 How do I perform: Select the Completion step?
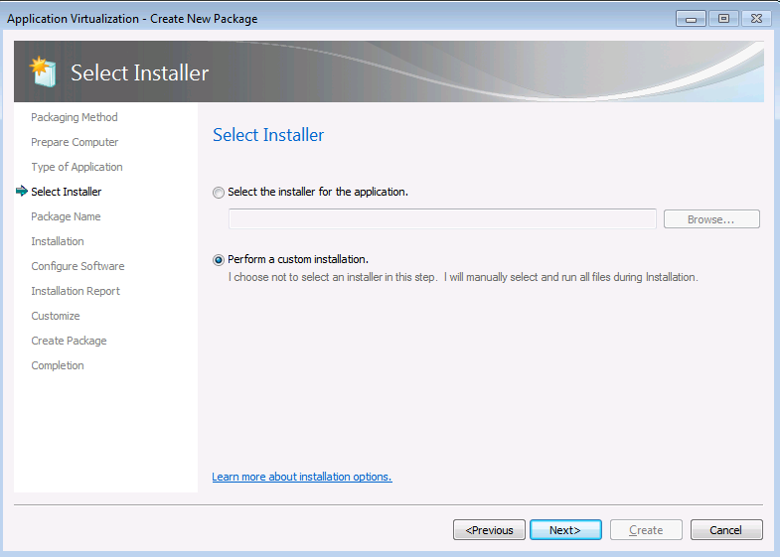point(58,365)
